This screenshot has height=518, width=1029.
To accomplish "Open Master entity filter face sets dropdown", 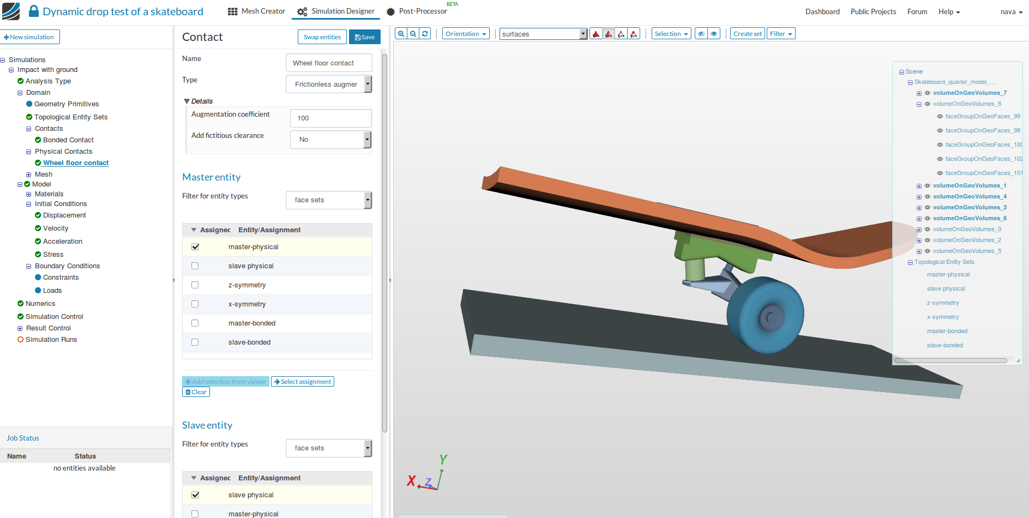I will pyautogui.click(x=329, y=200).
